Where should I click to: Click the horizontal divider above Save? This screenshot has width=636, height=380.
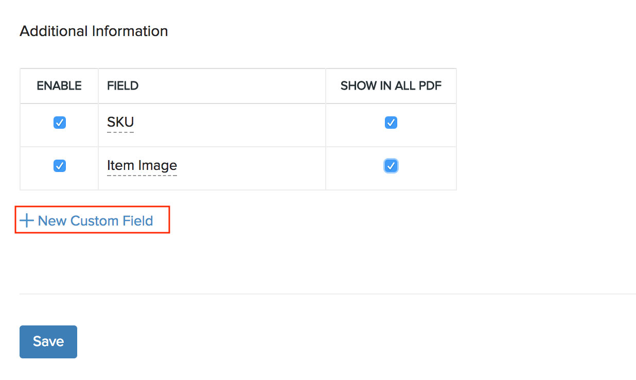[x=328, y=294]
